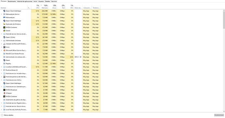Screen dimensions: 225x118
Task: Click the process list scrollbar thumb
Action: [224, 20]
